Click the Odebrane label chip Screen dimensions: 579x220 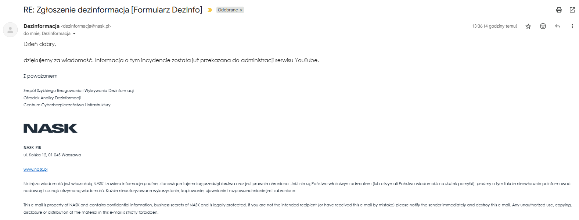pos(228,10)
